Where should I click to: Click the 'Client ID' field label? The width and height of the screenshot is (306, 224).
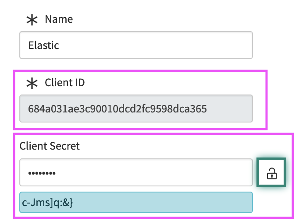tap(64, 82)
